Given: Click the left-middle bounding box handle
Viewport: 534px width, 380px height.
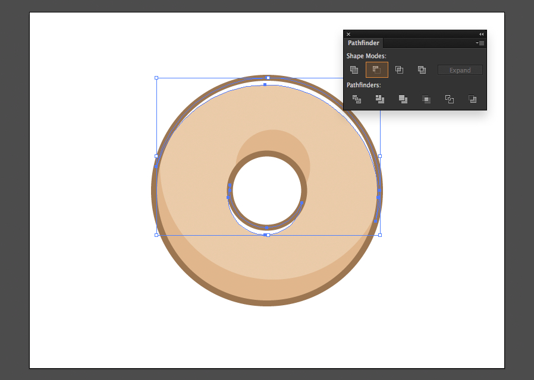Looking at the screenshot, I should [156, 156].
